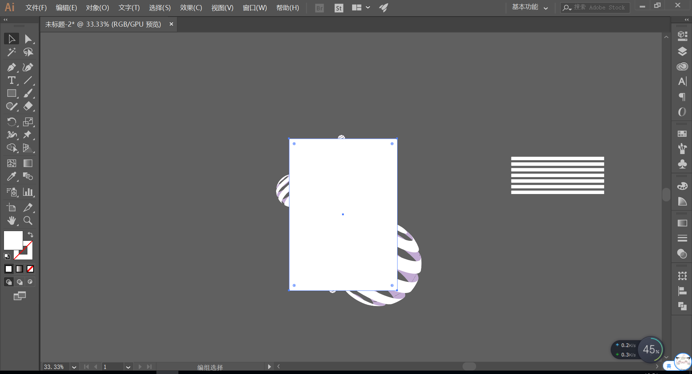Select the Magic Wand tool
The width and height of the screenshot is (692, 374).
(12, 52)
